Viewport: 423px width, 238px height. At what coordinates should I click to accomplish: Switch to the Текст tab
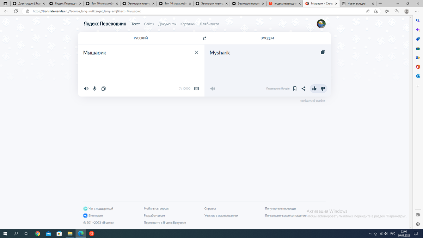136,24
